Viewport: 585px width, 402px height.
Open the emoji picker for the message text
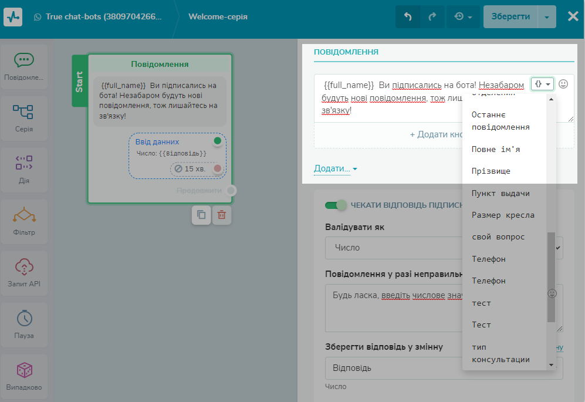(x=563, y=84)
